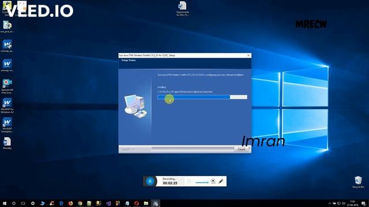Open the Windows Start menu
This screenshot has height=207, width=369.
point(4,203)
